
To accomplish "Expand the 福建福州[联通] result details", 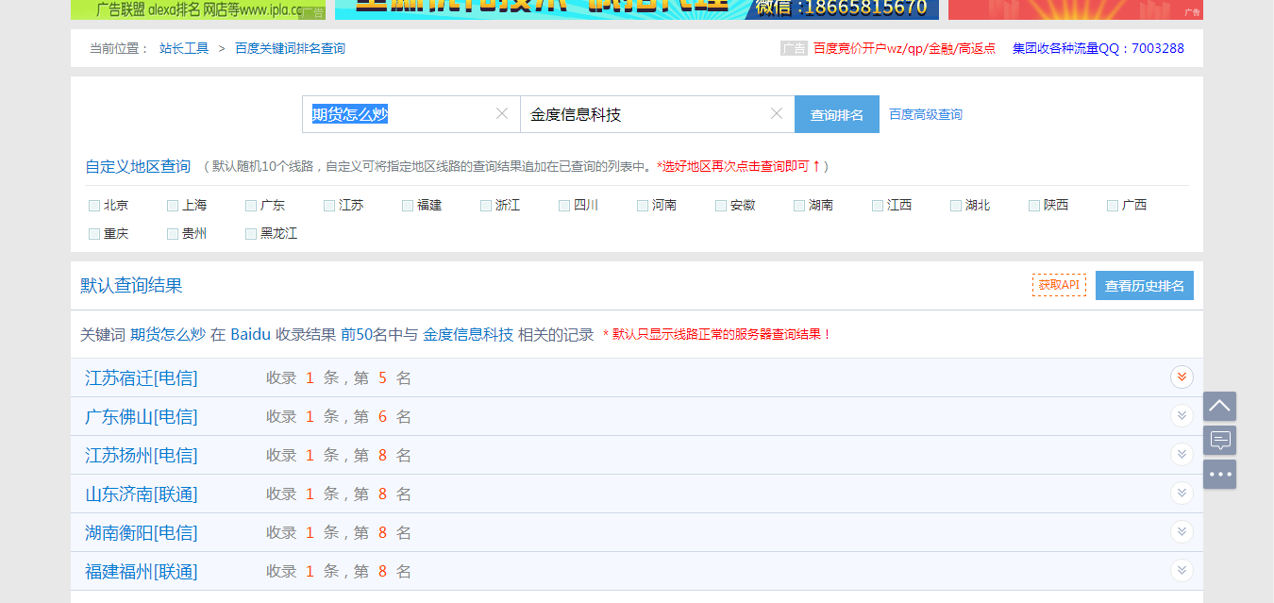I will pyautogui.click(x=1182, y=570).
